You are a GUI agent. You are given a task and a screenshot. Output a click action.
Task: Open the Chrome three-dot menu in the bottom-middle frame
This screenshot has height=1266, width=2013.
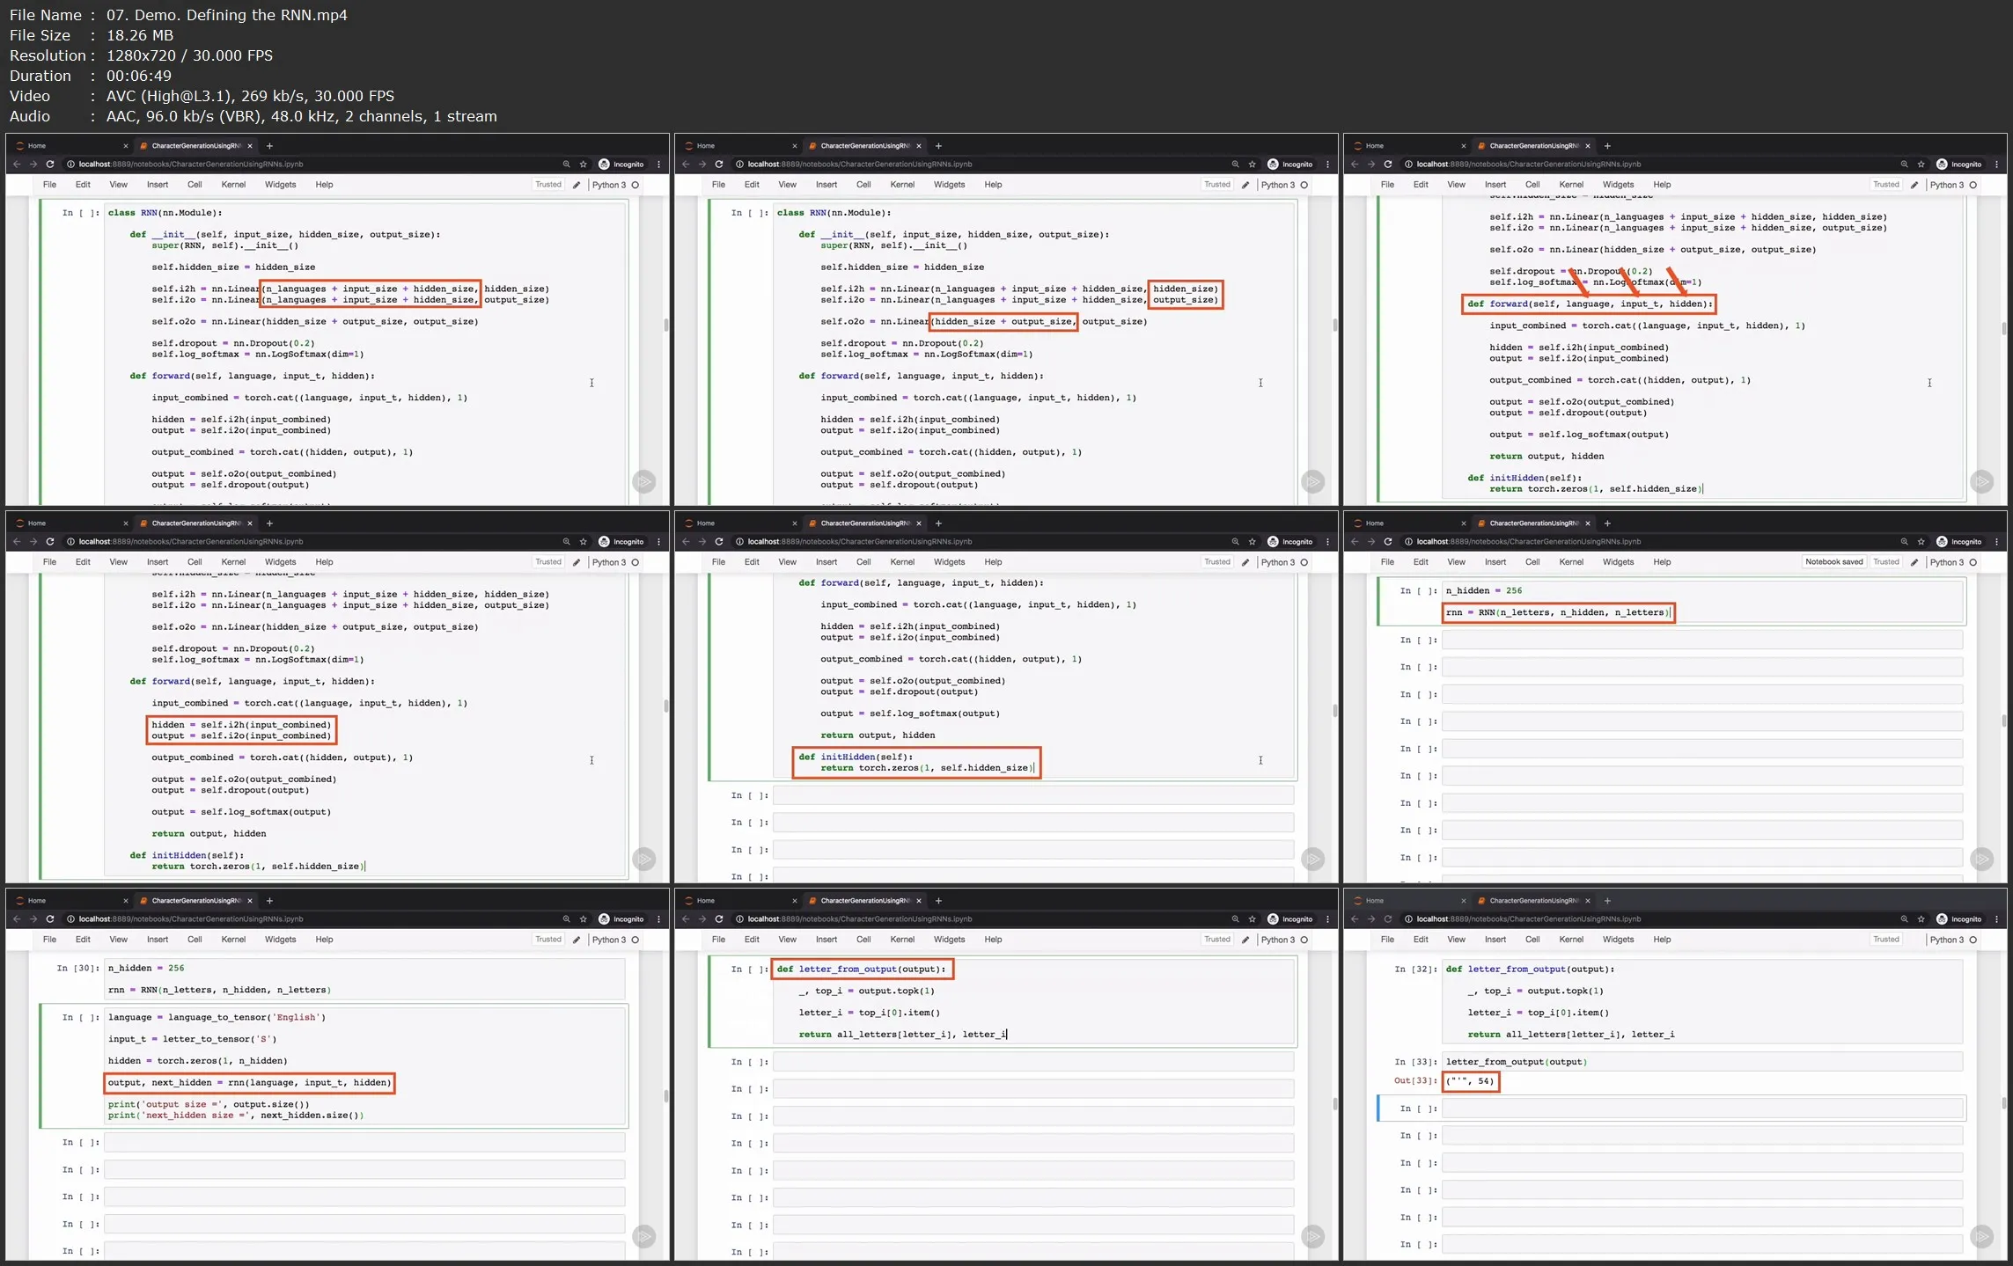coord(1327,919)
